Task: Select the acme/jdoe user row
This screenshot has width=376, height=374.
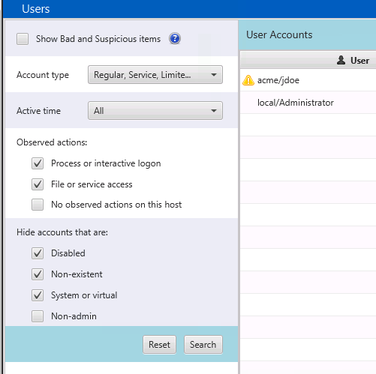Action: click(x=308, y=80)
